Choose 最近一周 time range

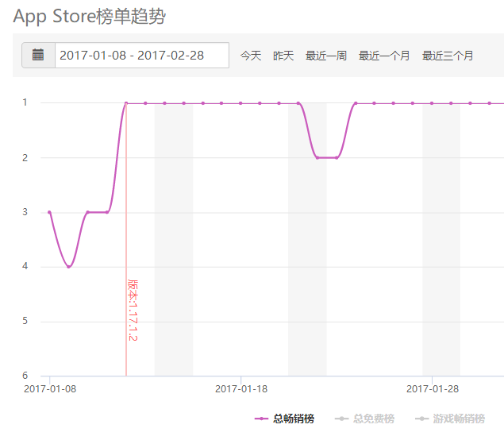click(x=325, y=56)
